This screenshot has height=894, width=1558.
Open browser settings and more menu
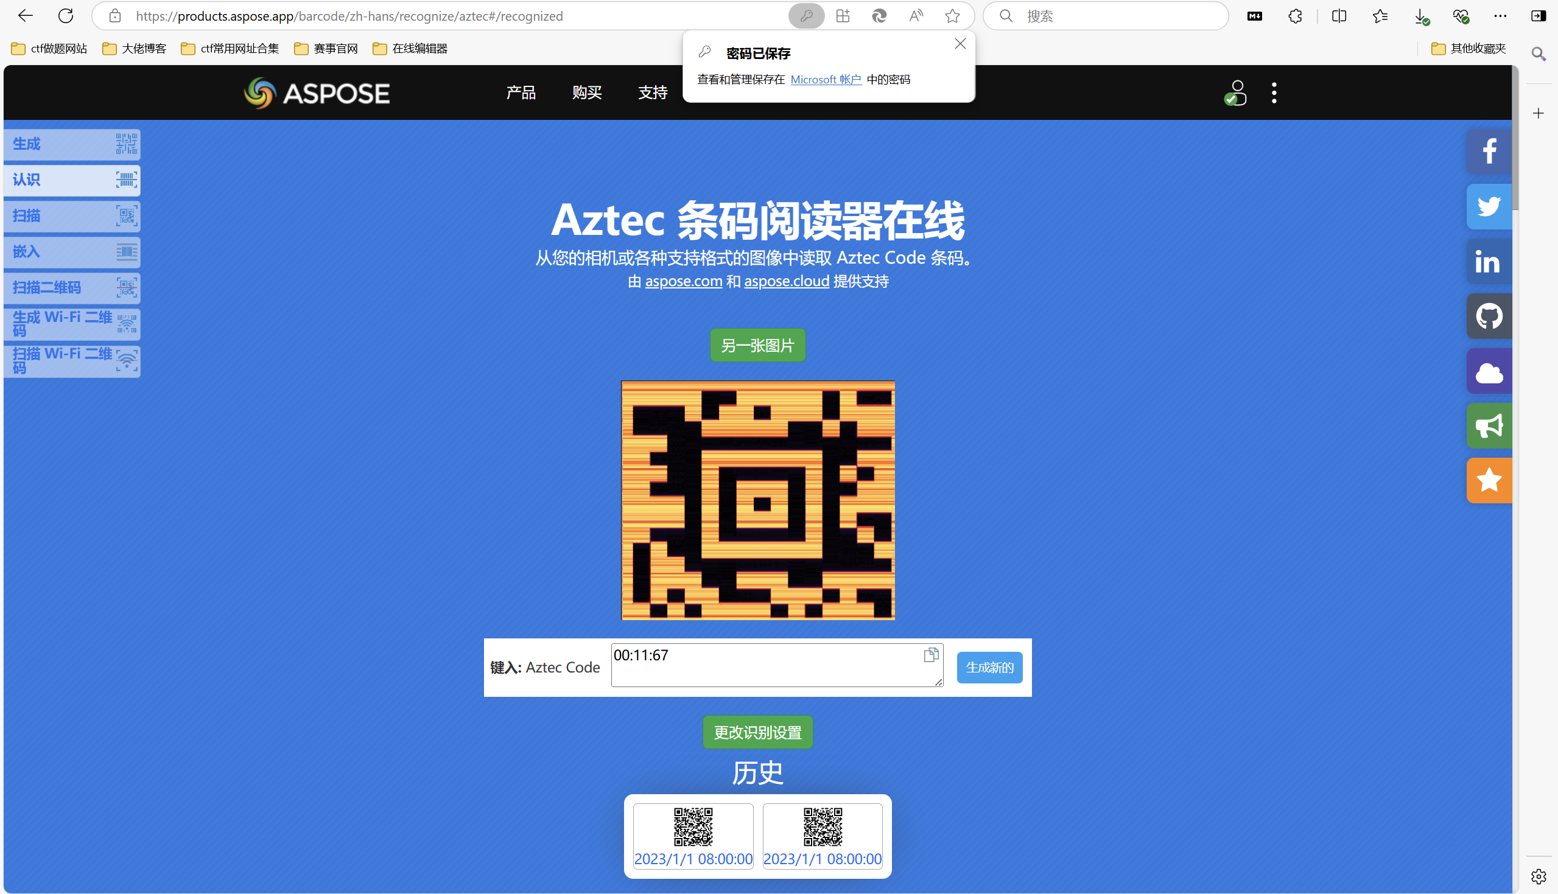click(x=1500, y=16)
